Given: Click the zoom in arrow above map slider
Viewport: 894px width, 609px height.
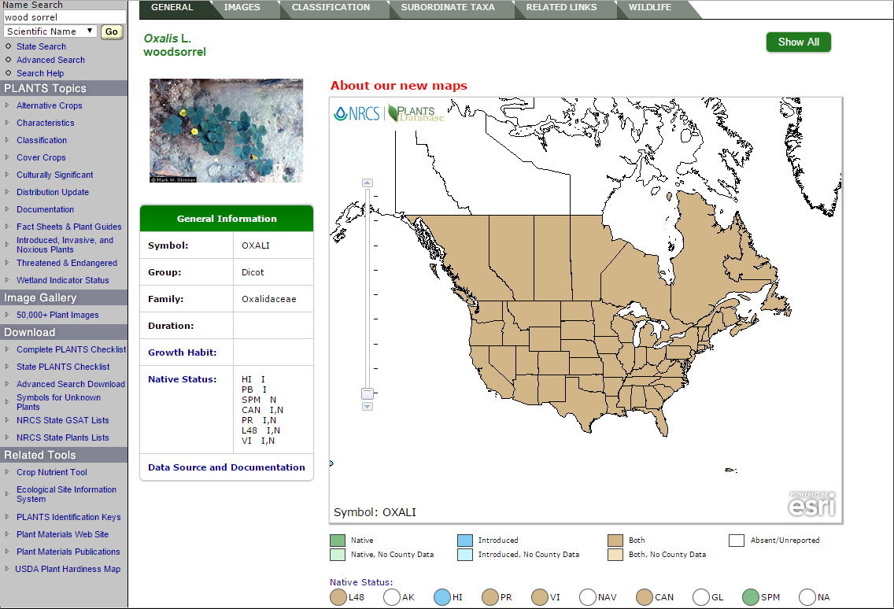Looking at the screenshot, I should [367, 183].
